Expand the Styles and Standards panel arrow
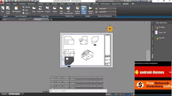Image resolution: width=172 pixels, height=96 pixels. (x=116, y=16)
